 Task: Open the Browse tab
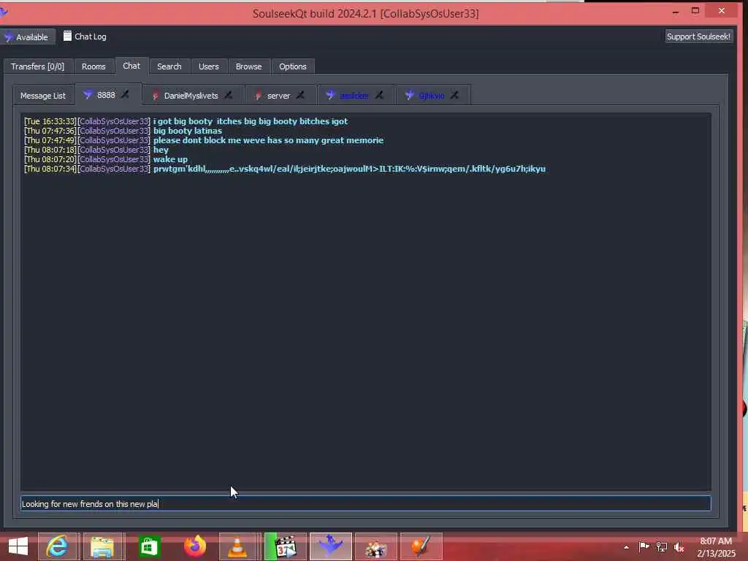[248, 66]
